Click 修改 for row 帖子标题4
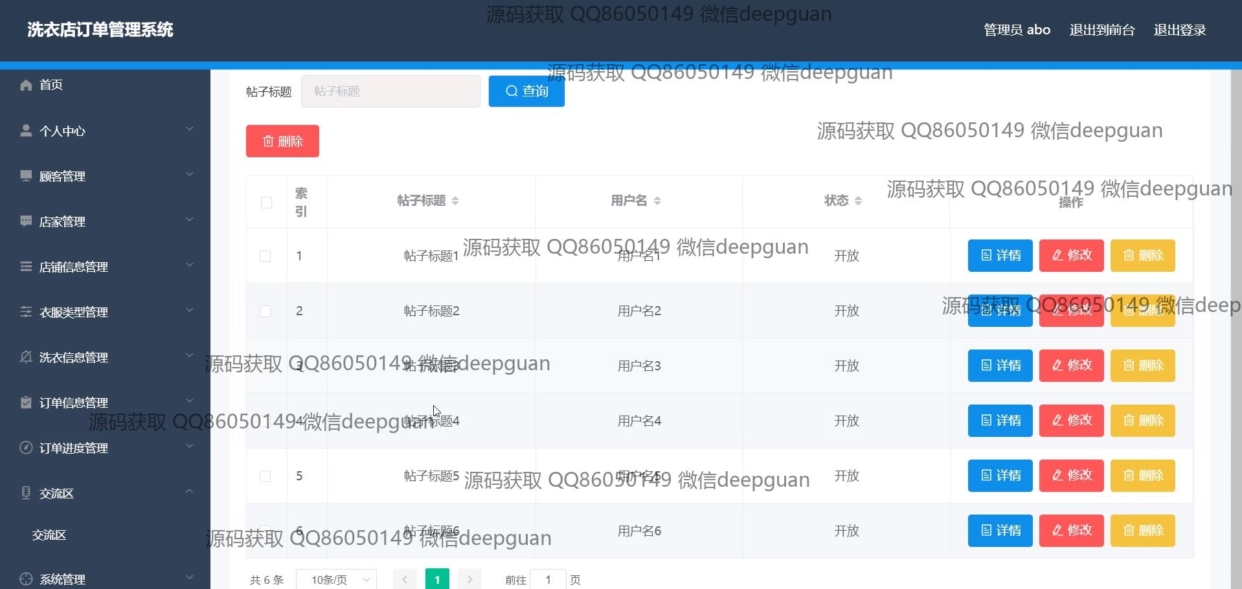This screenshot has height=589, width=1242. tap(1072, 421)
